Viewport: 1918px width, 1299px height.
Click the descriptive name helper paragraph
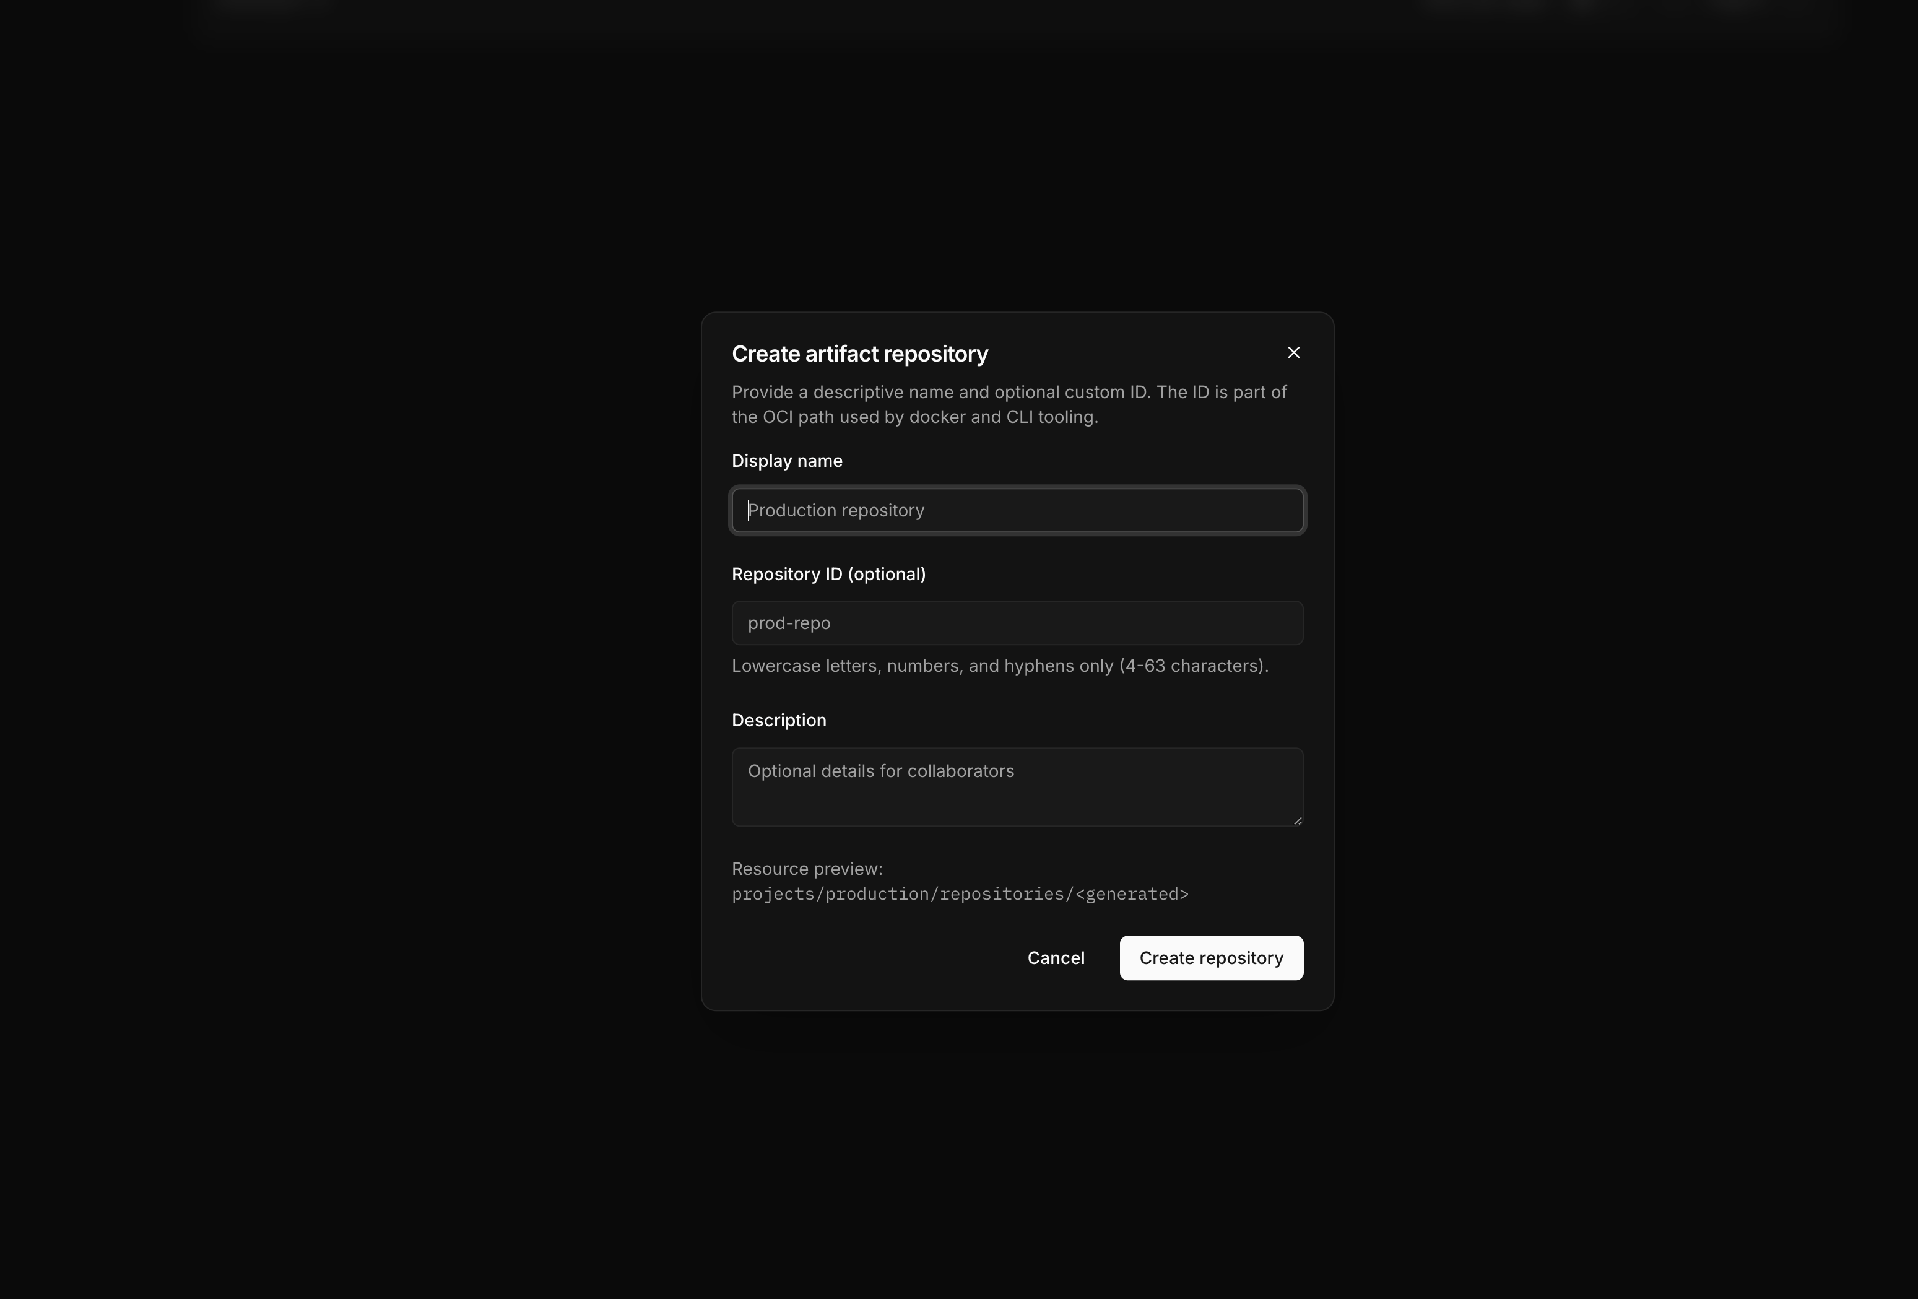(x=1008, y=404)
